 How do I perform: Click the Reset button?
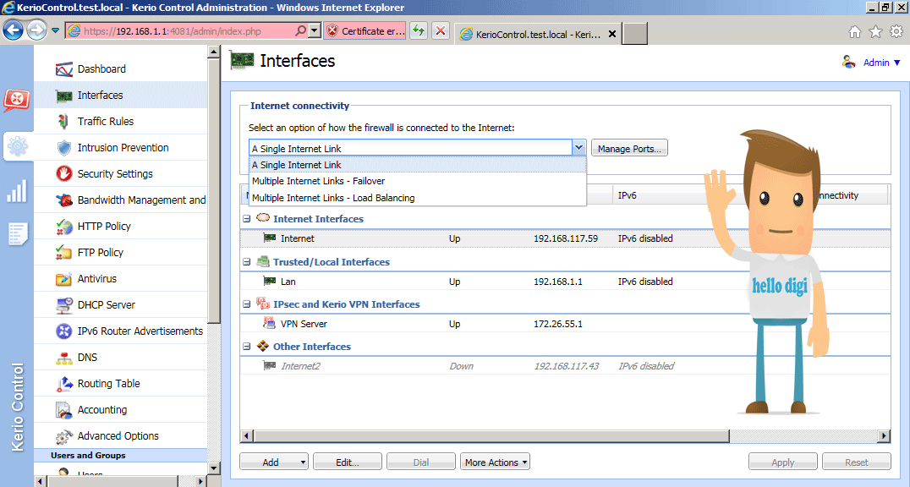[x=856, y=462]
